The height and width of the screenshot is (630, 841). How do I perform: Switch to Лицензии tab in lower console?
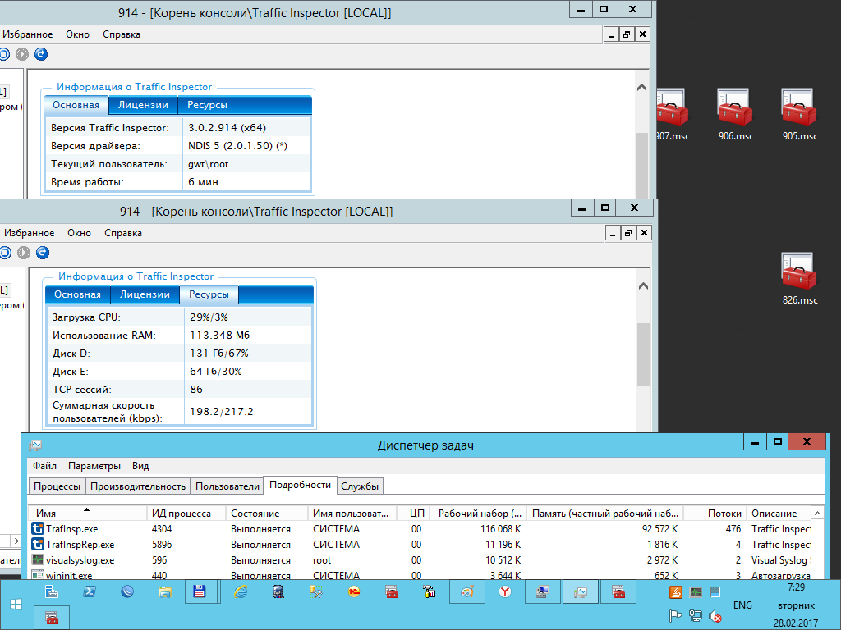pos(145,294)
